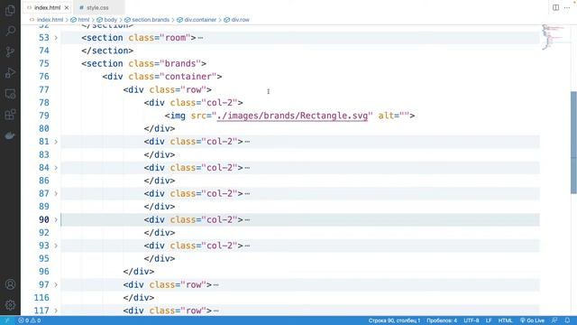
Task: Open the Extensions view
Action: [10, 115]
